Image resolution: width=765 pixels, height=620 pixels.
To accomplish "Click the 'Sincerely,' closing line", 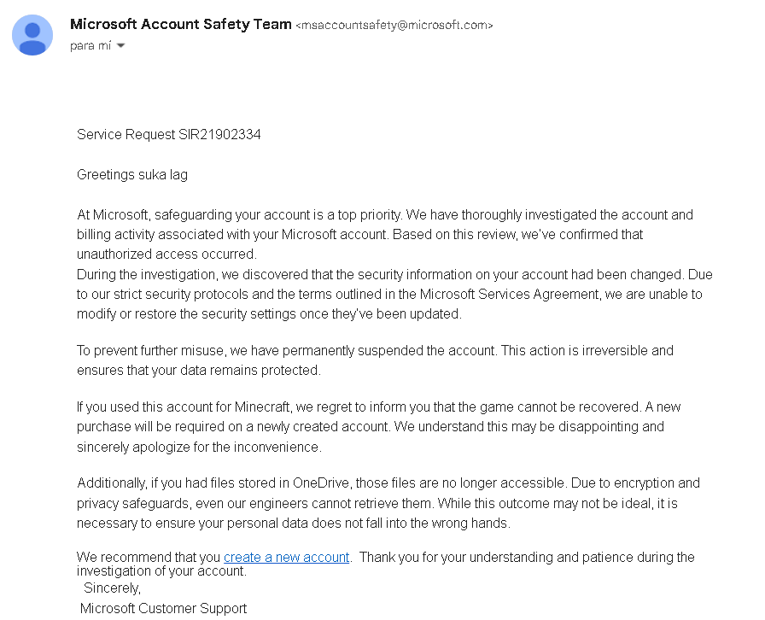I will coord(112,588).
